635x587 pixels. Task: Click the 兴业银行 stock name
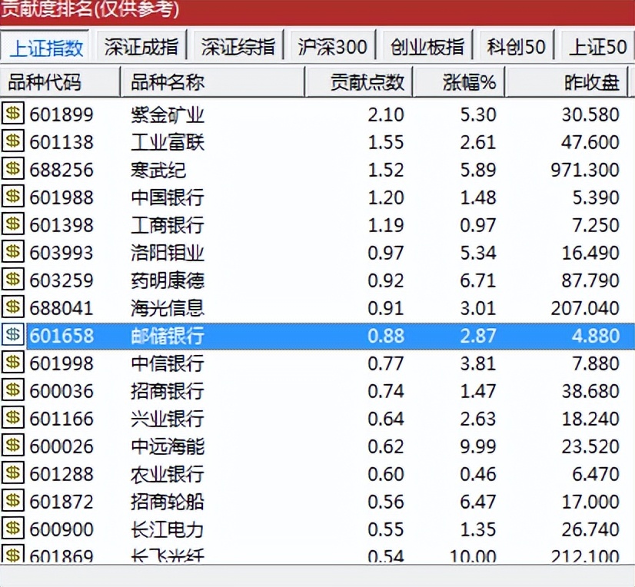pos(168,419)
